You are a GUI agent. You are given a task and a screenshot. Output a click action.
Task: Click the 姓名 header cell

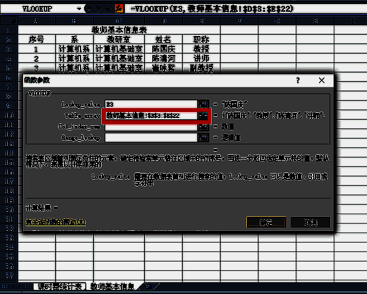coord(163,40)
